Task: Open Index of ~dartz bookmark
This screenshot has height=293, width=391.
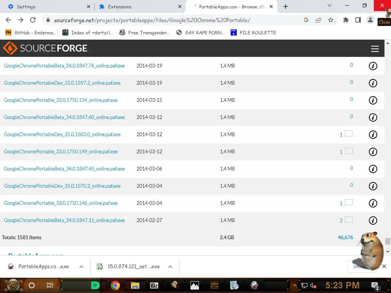Action: coord(87,33)
